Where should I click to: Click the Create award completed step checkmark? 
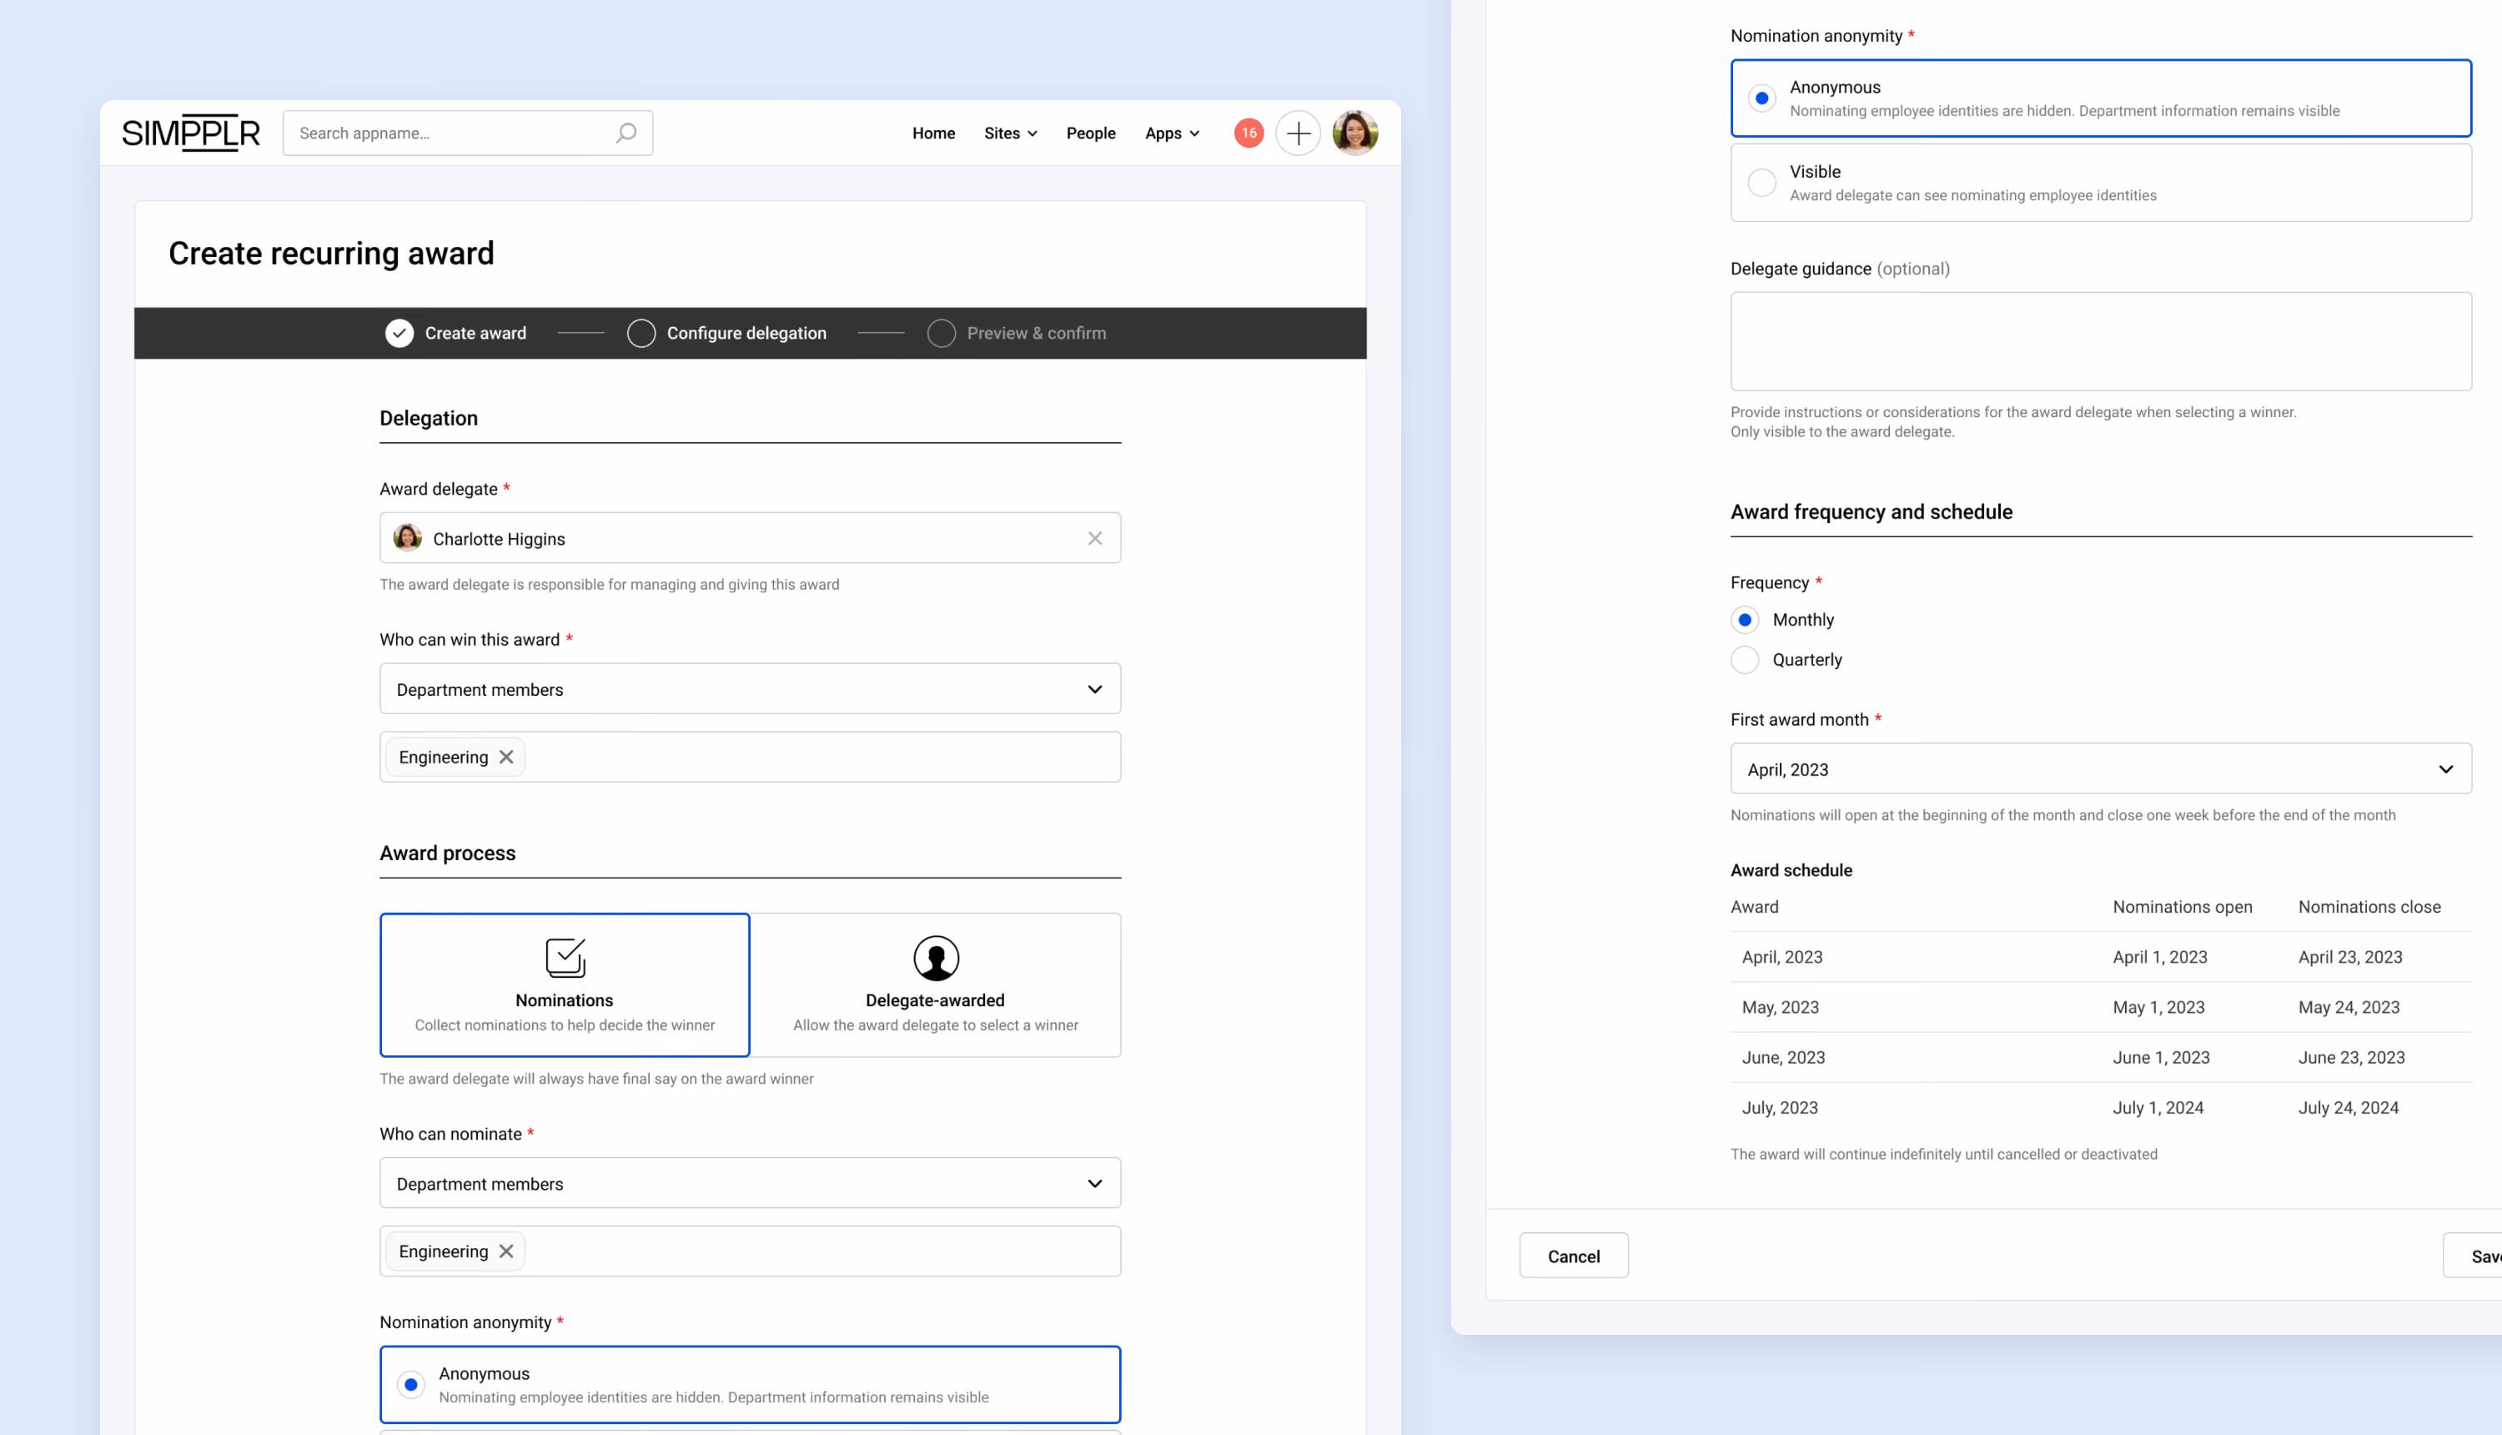399,333
